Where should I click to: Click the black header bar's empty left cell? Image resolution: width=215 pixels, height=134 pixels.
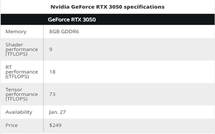[x=22, y=19]
